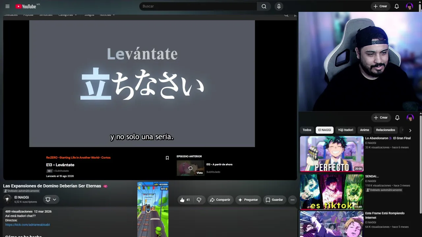The image size is (422, 237).
Task: Open the Preguntar AI assistant
Action: click(248, 200)
